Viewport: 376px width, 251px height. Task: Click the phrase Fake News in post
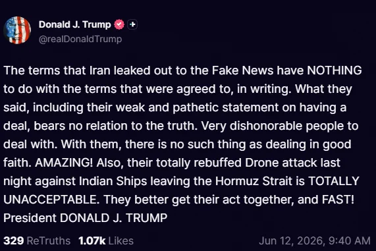[243, 70]
